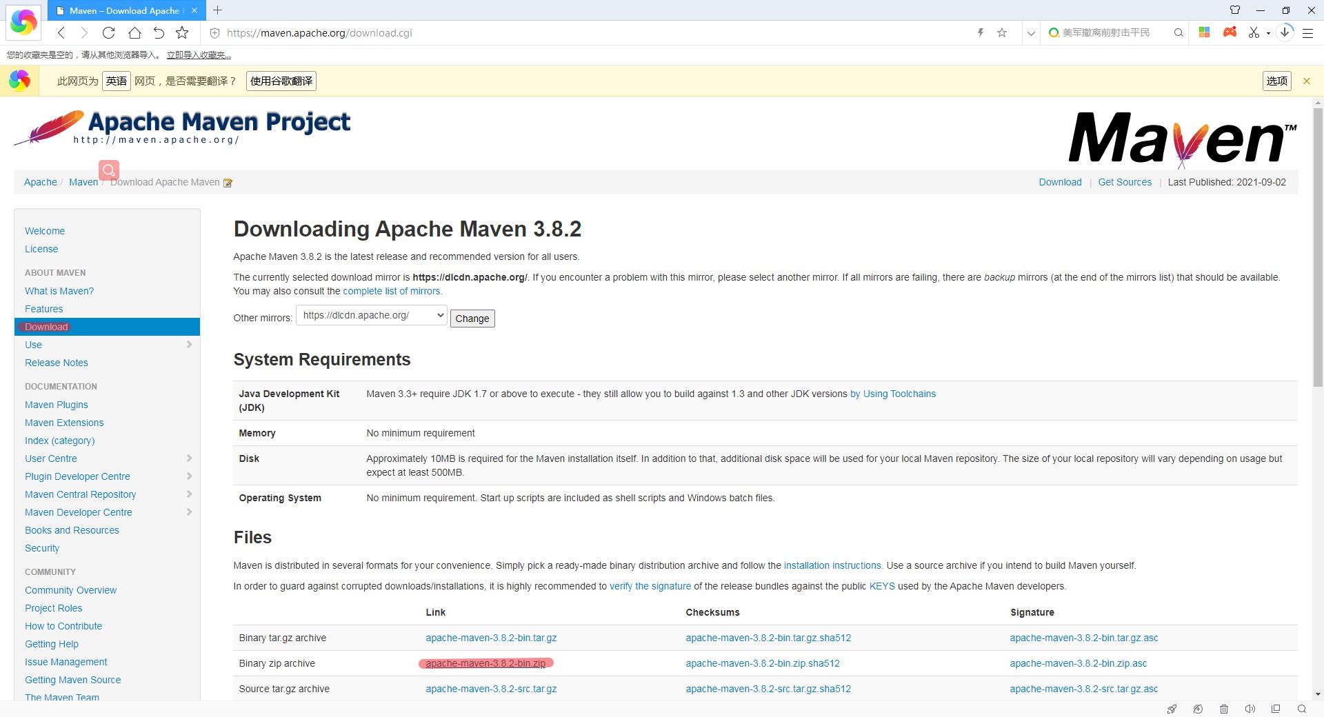Click the ad-block plus icon in status bar
The width and height of the screenshot is (1324, 717).
[1198, 709]
